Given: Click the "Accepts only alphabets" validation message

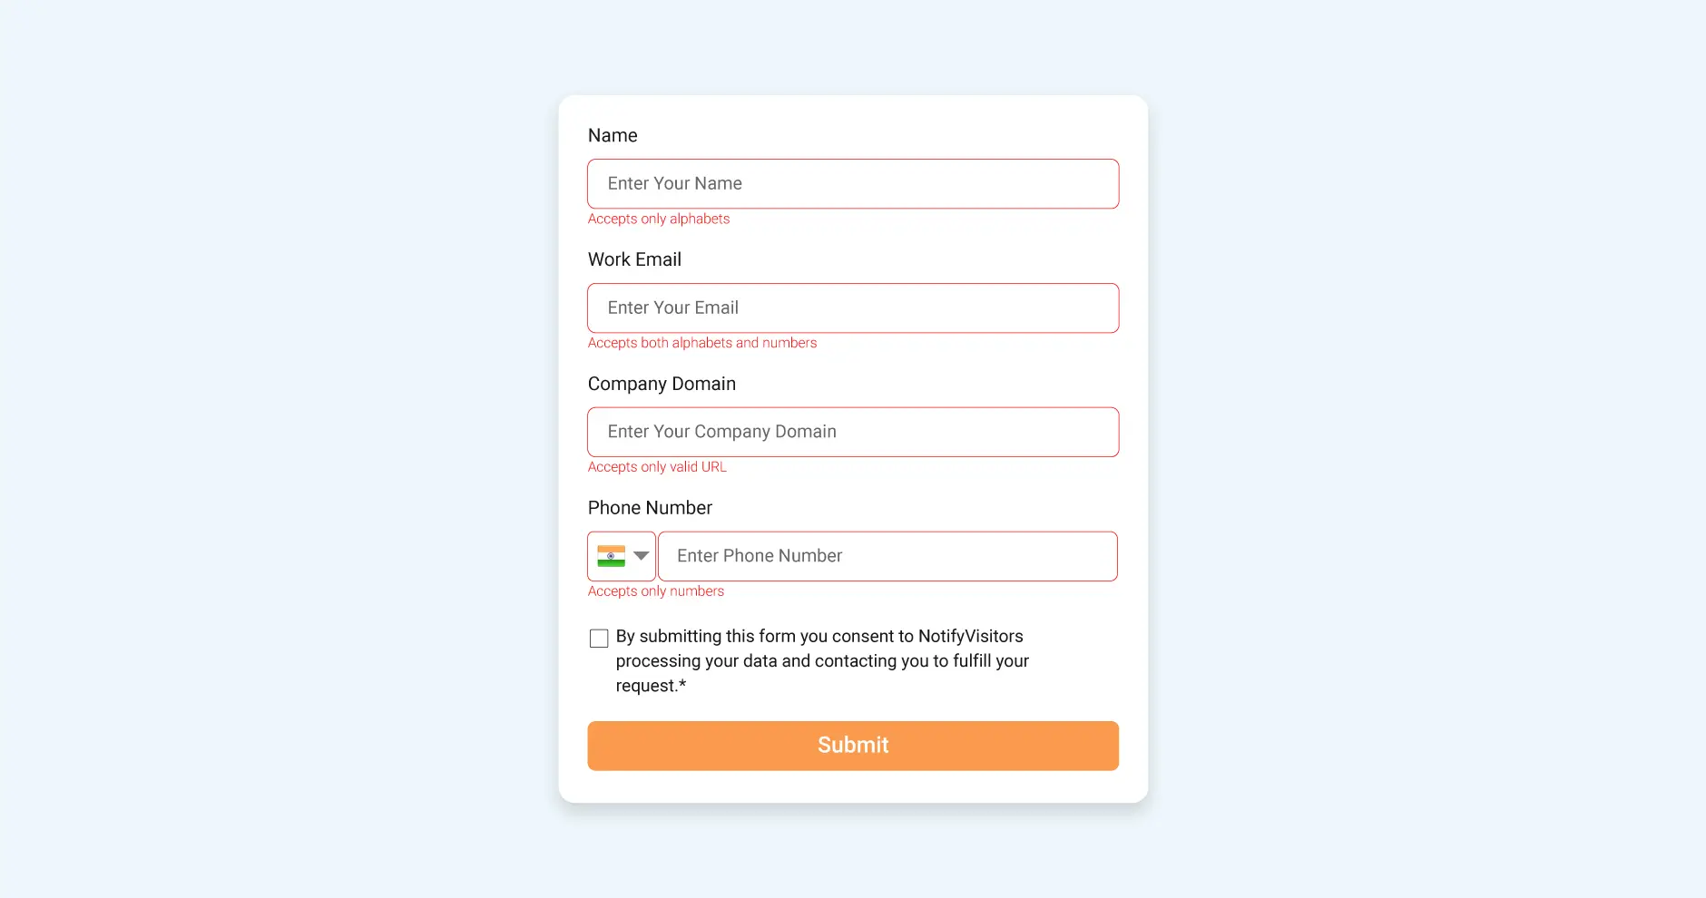Looking at the screenshot, I should point(659,219).
